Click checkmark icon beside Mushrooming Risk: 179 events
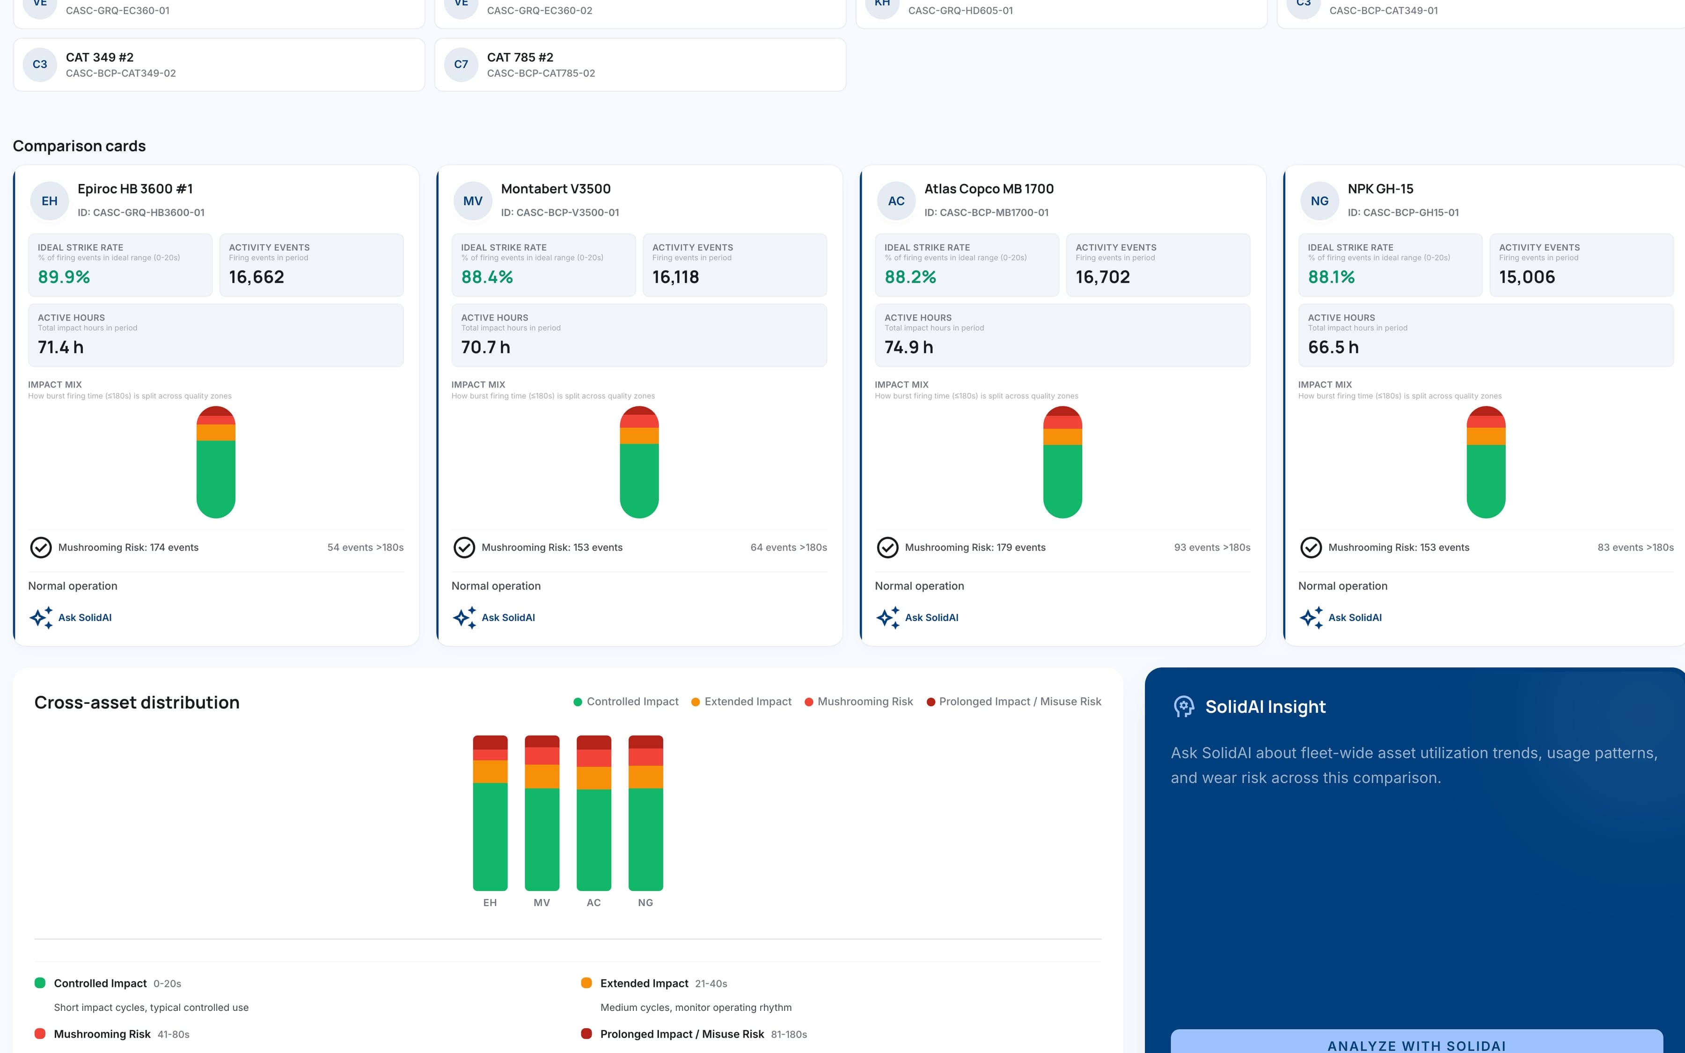1685x1053 pixels. pos(888,548)
